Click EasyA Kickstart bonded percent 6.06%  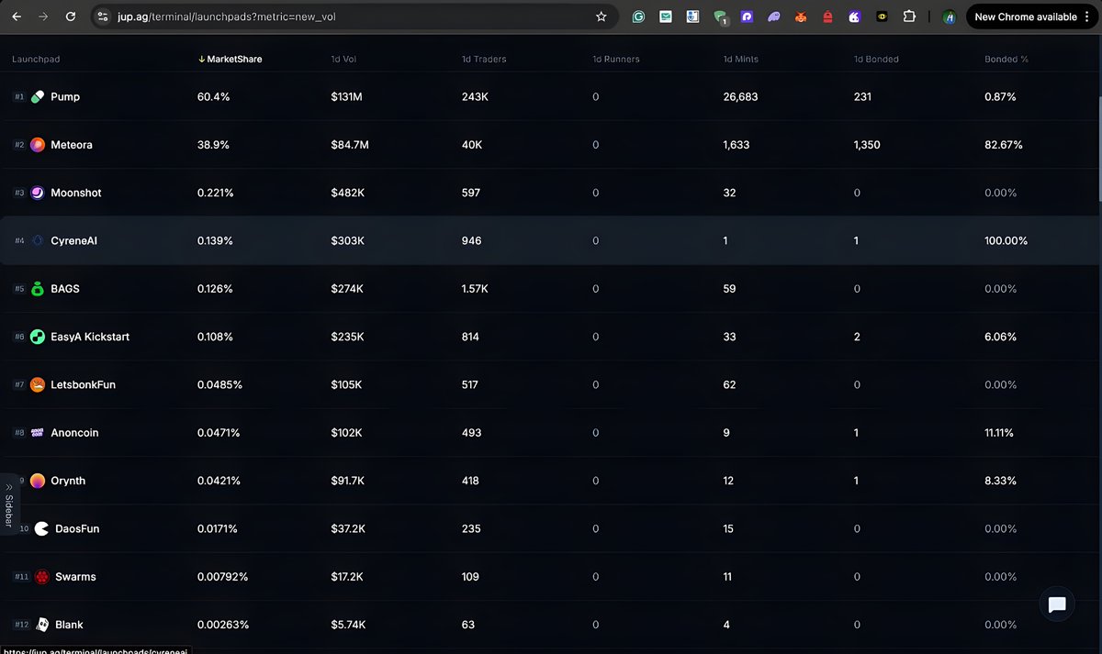point(1001,337)
